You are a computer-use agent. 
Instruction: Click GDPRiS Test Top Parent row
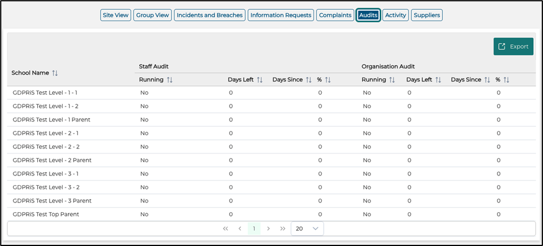[46, 214]
